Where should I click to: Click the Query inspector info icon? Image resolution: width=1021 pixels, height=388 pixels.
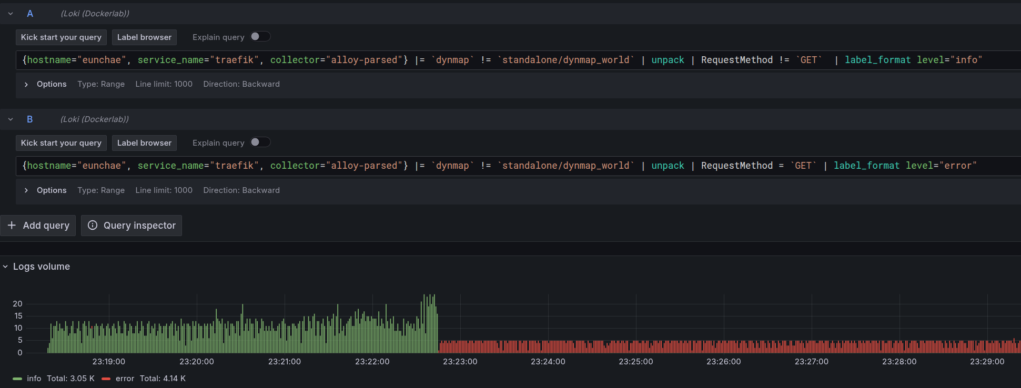[x=93, y=226]
